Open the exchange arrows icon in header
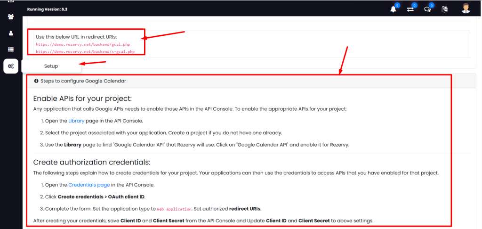The image size is (482, 229). coord(410,9)
